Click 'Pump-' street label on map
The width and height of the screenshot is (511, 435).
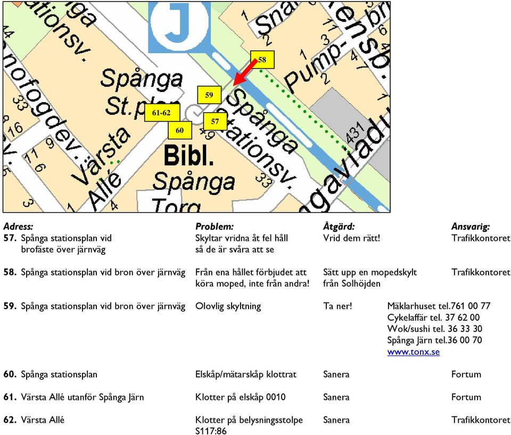[315, 69]
